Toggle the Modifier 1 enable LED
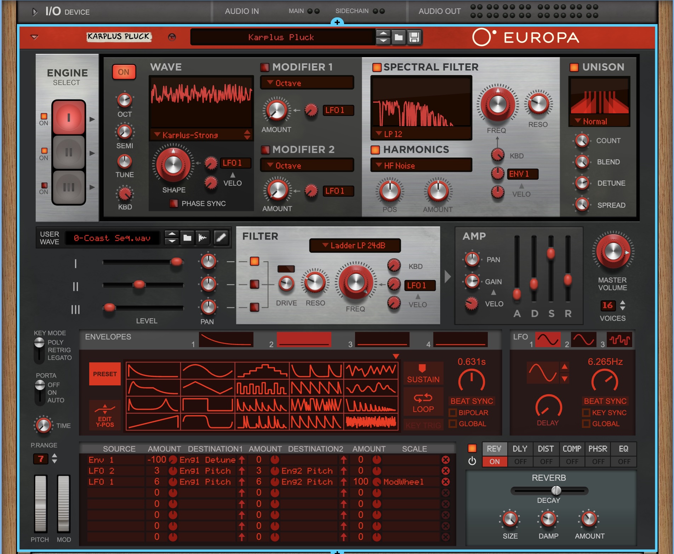674x554 pixels. coord(265,67)
